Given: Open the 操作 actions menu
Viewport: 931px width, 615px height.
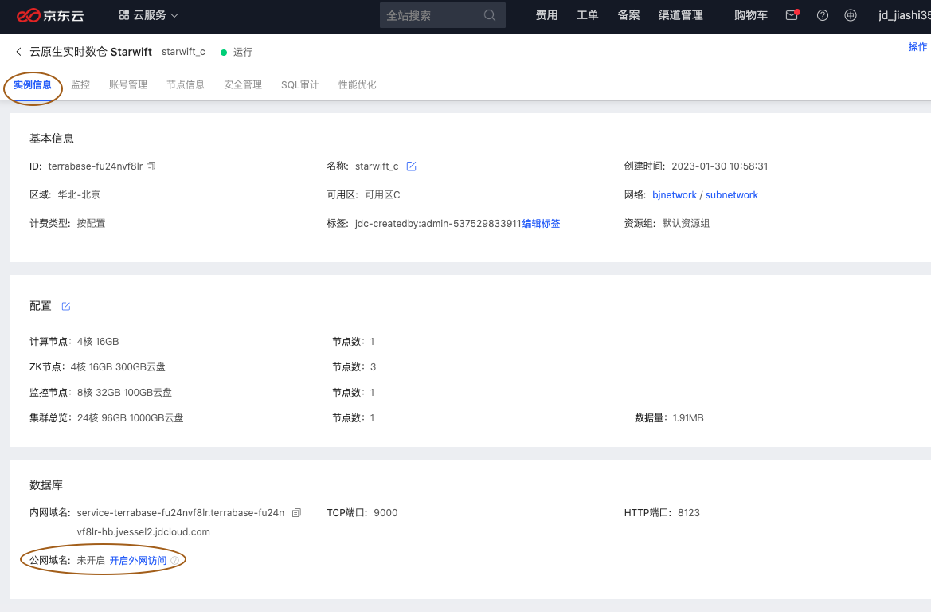Looking at the screenshot, I should click(917, 47).
